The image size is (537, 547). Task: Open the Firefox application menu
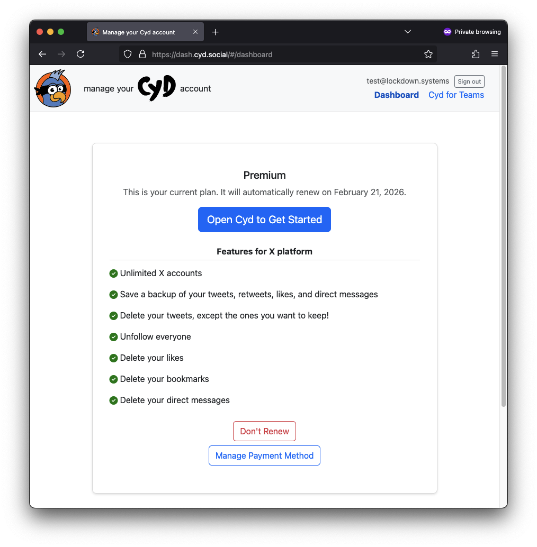point(495,53)
